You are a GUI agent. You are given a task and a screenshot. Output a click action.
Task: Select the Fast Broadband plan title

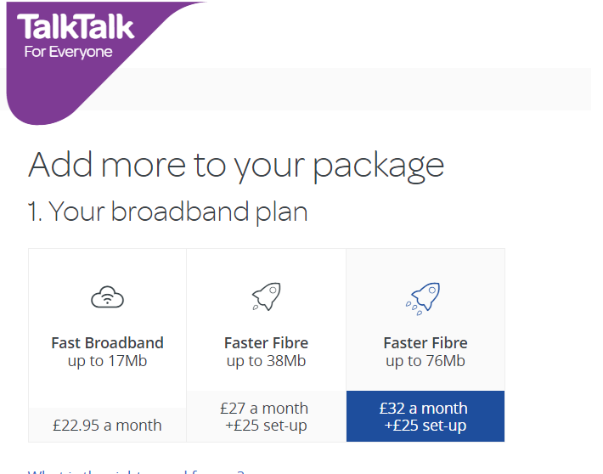pos(107,343)
